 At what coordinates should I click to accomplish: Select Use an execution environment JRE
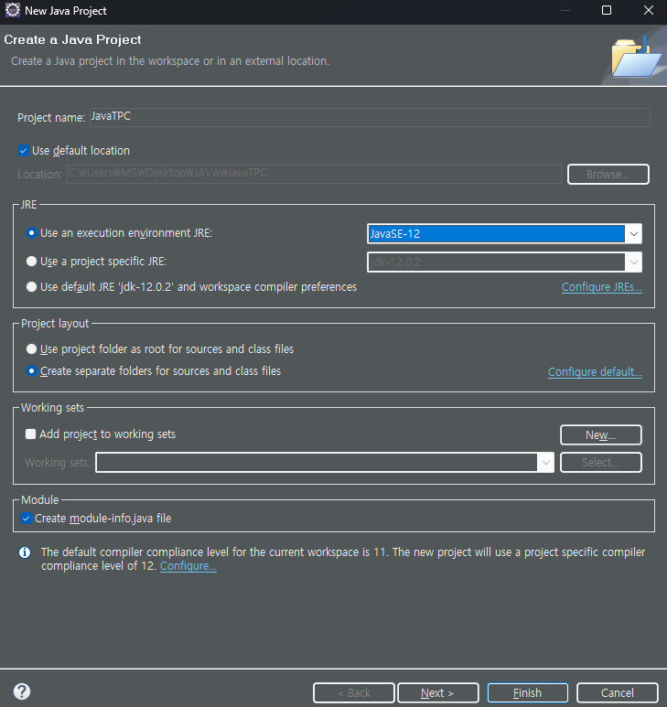click(x=31, y=233)
